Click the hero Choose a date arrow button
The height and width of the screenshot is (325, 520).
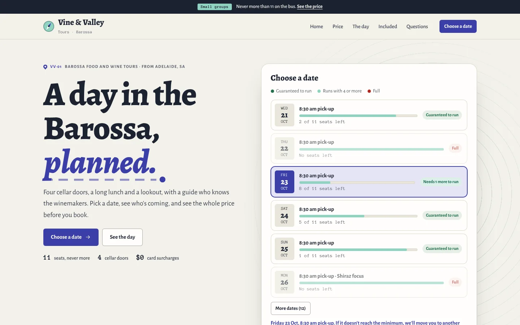point(71,237)
